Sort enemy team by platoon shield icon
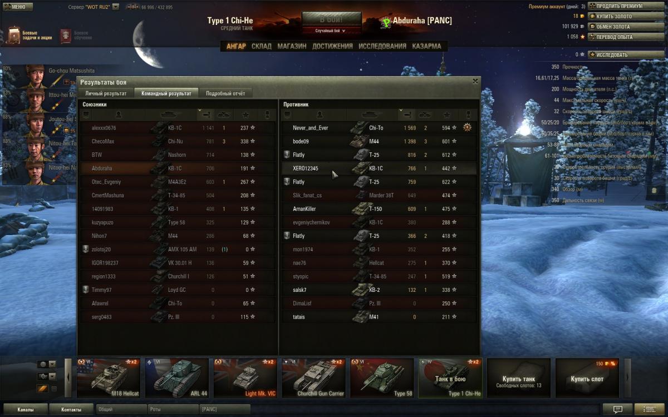This screenshot has height=417, width=668. click(x=287, y=115)
